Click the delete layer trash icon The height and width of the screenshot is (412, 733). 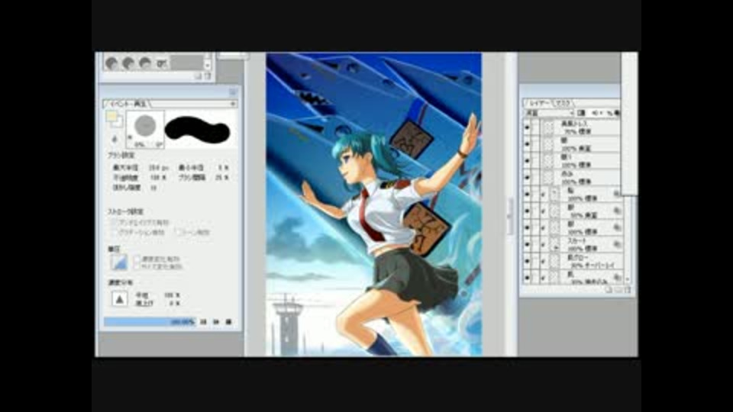tap(628, 290)
